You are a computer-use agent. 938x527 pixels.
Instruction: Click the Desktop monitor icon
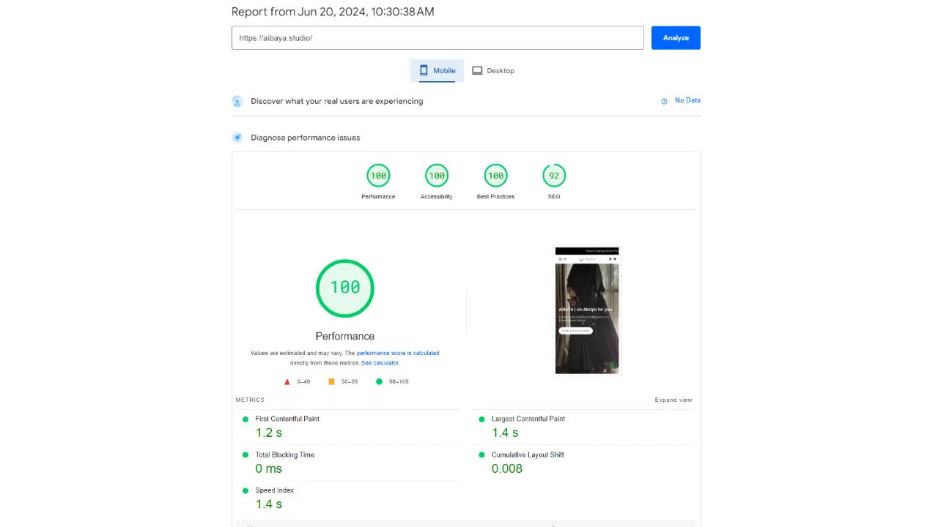478,70
